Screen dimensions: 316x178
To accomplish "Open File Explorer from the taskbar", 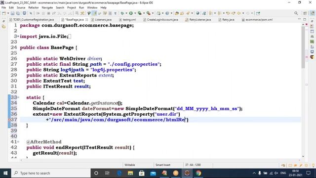I will 130,173.
